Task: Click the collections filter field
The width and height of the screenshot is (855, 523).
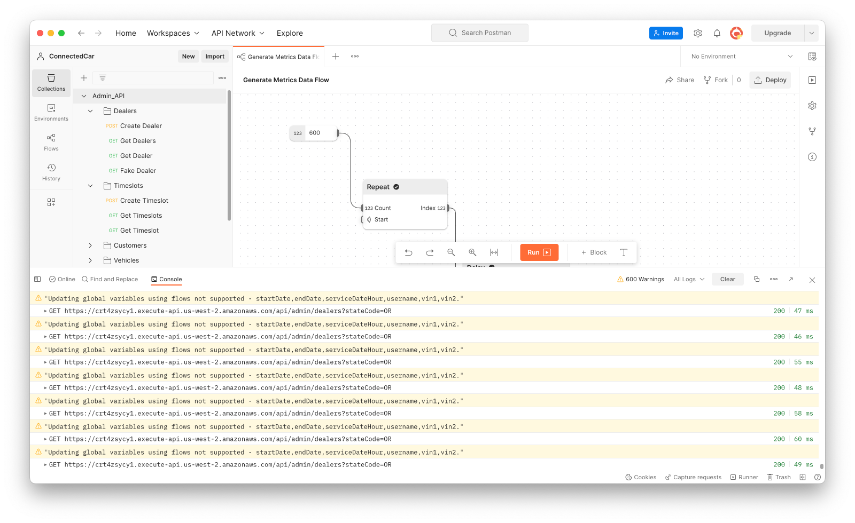Action: (153, 78)
